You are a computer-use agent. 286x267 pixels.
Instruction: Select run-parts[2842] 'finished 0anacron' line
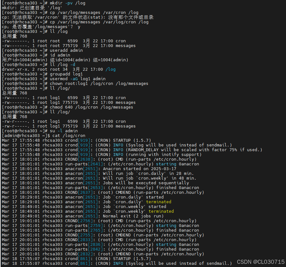coord(100,249)
